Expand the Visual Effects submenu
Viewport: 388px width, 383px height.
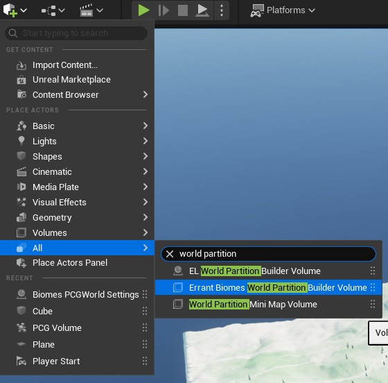pyautogui.click(x=77, y=202)
